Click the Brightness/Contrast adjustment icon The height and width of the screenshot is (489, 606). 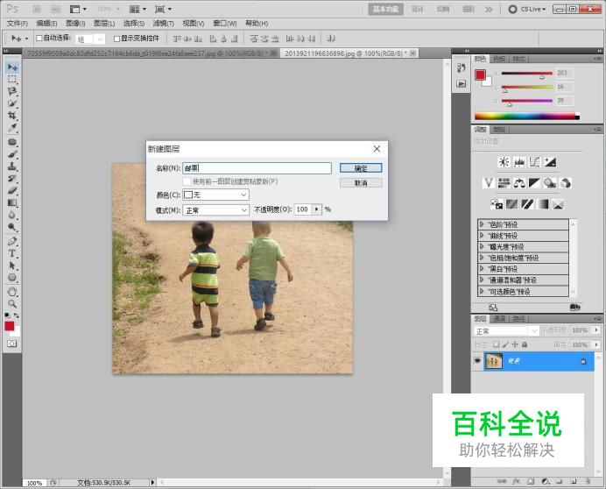[504, 161]
